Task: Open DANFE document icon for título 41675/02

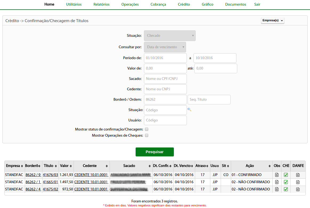Action: [298, 189]
